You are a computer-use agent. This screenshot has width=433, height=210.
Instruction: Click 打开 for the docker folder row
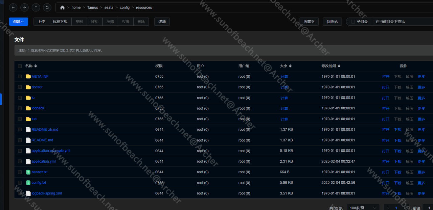coord(386,87)
